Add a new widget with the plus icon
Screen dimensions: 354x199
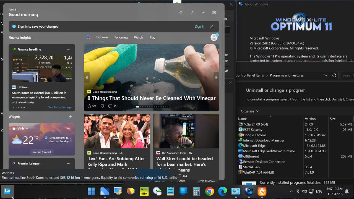tap(71, 116)
